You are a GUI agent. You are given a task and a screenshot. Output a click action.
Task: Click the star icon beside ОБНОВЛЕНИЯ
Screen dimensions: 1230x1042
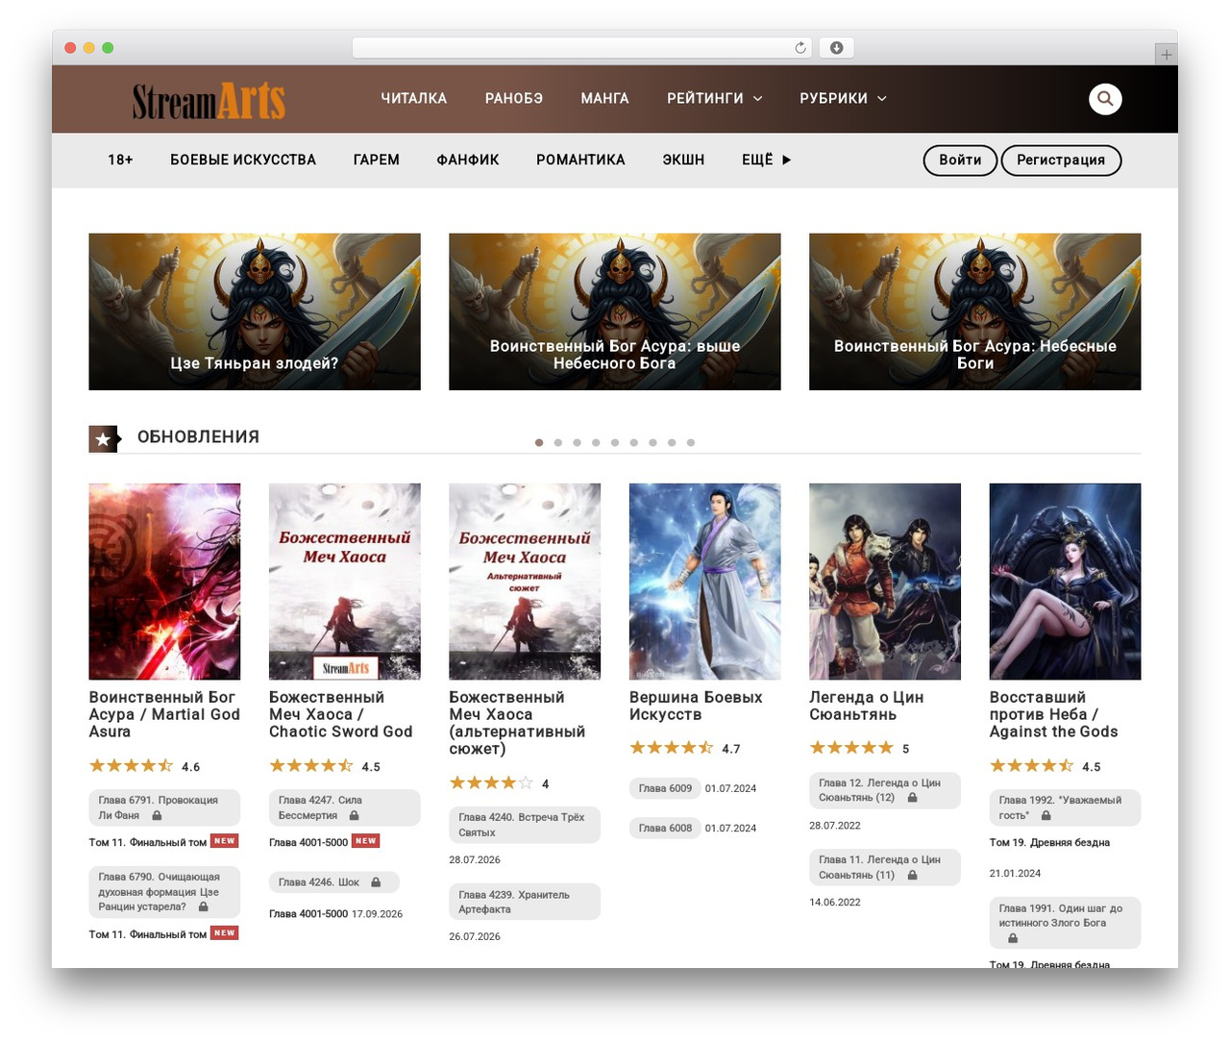103,439
